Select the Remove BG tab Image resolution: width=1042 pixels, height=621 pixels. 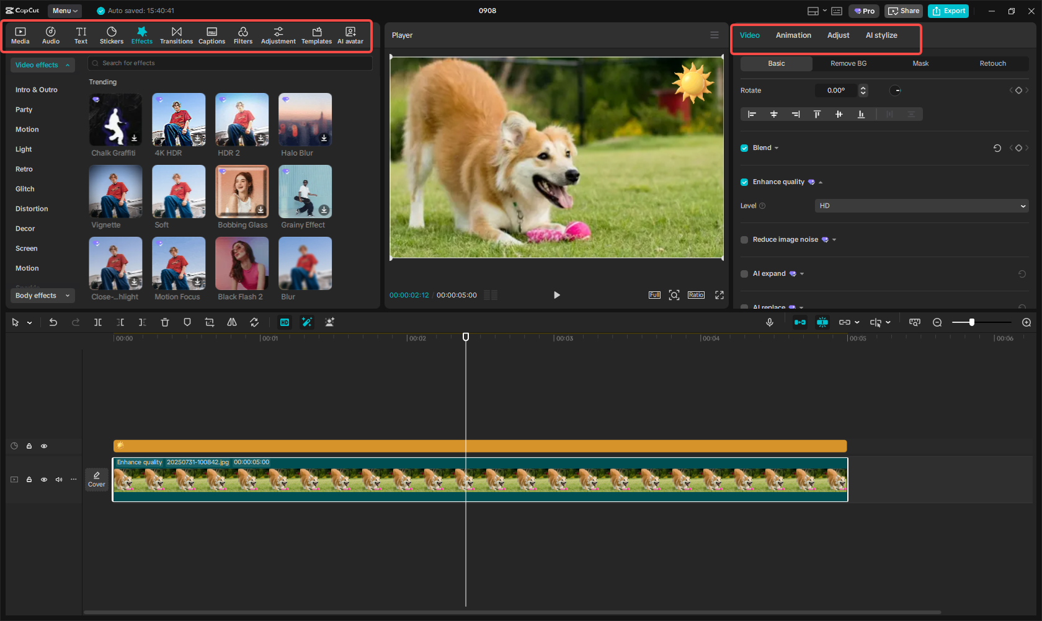pos(848,63)
